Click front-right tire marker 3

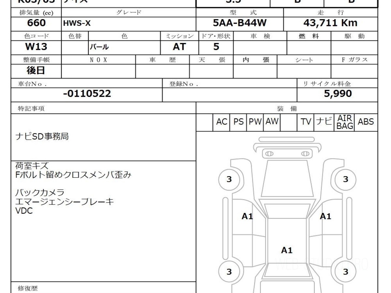[x=345, y=179]
